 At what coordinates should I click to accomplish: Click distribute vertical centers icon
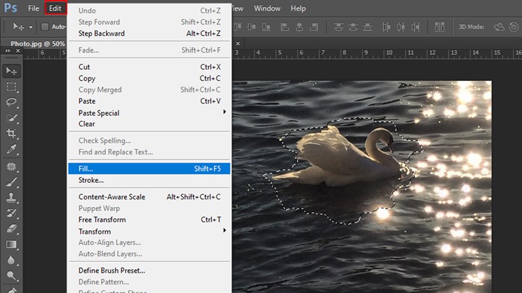click(353, 27)
